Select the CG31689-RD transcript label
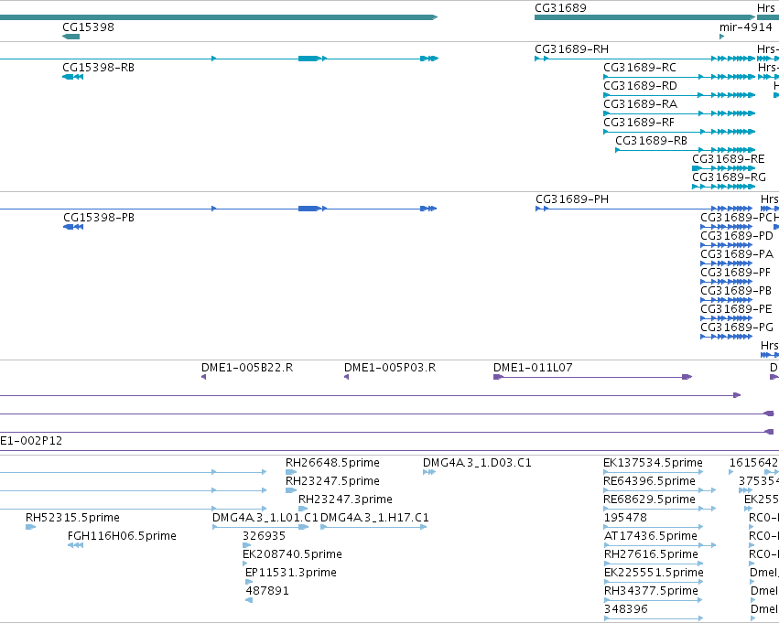Viewport: 779px width, 623px height. 640,85
